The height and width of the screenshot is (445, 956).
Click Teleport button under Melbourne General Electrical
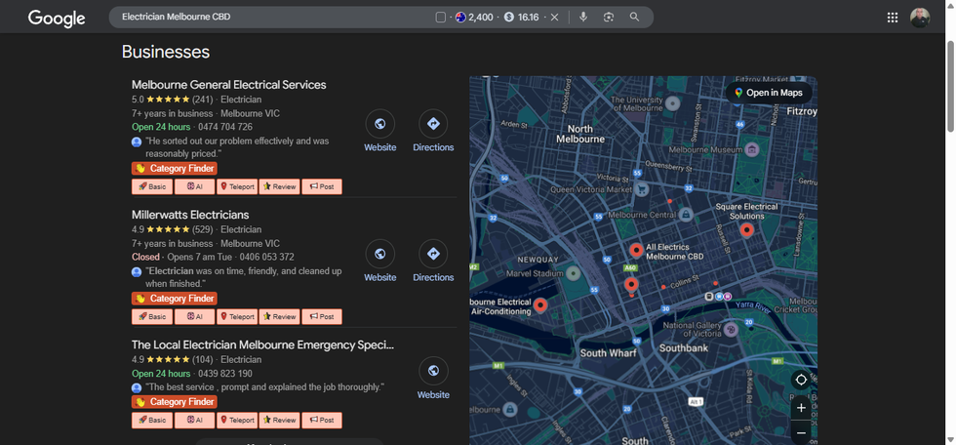pyautogui.click(x=237, y=186)
